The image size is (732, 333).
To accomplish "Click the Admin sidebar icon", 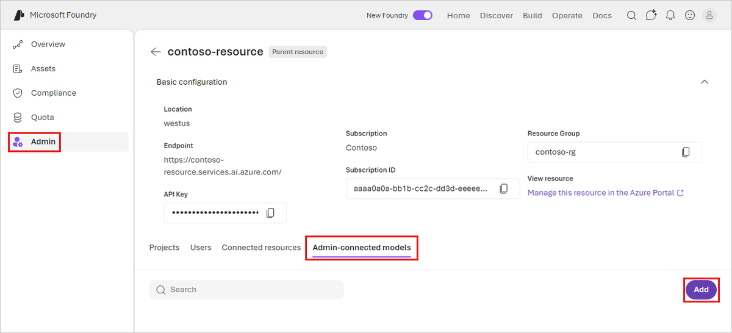I will pyautogui.click(x=18, y=142).
